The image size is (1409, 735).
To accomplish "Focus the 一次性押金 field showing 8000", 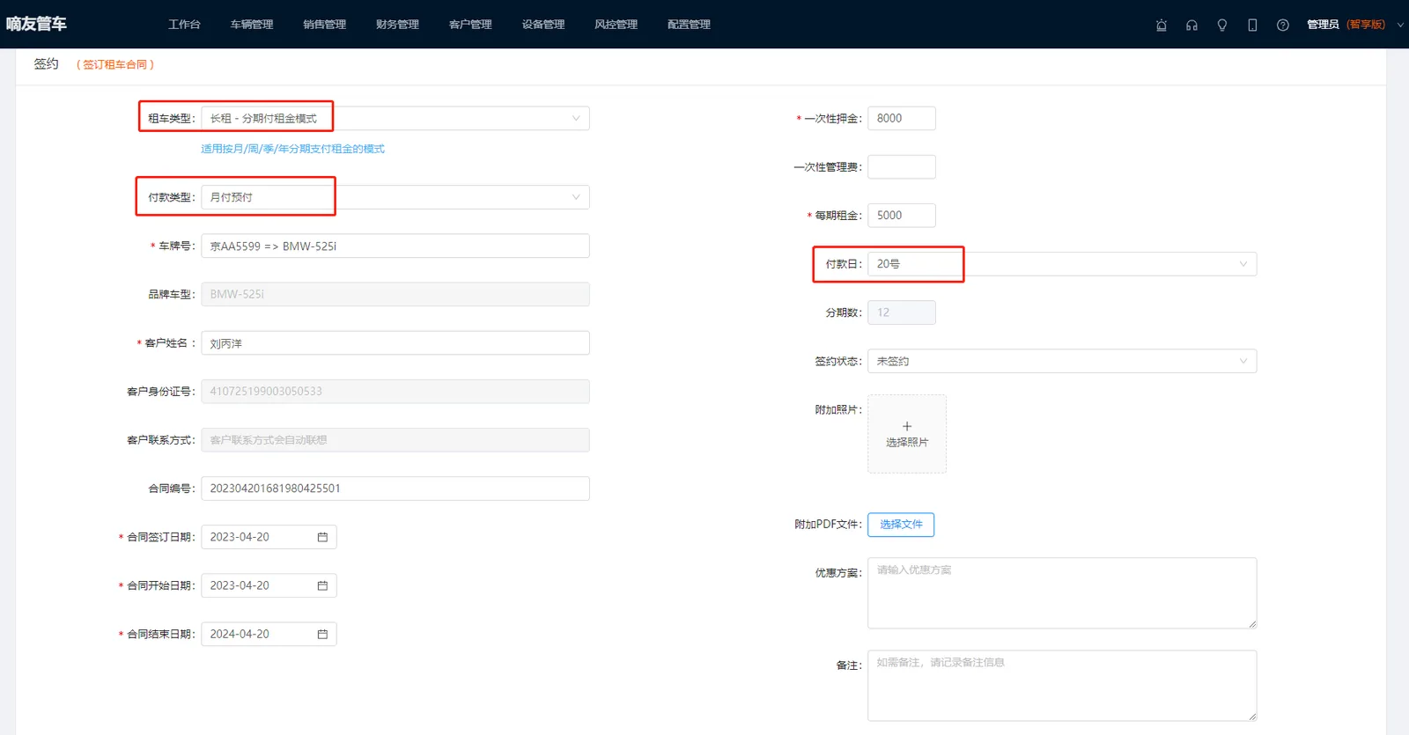I will [x=902, y=118].
